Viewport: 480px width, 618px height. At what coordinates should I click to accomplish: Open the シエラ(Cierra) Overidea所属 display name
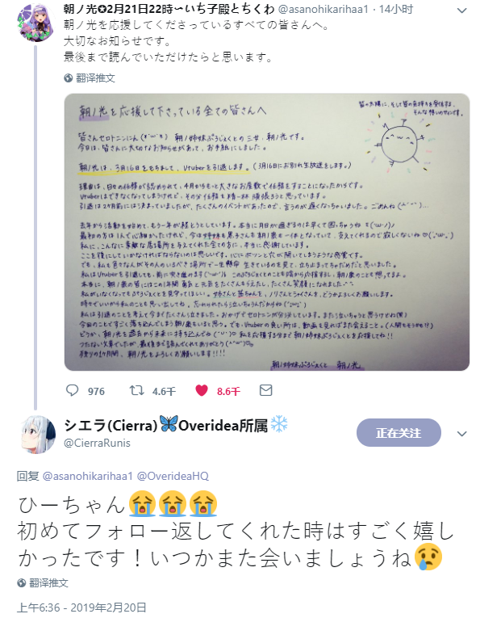176,425
